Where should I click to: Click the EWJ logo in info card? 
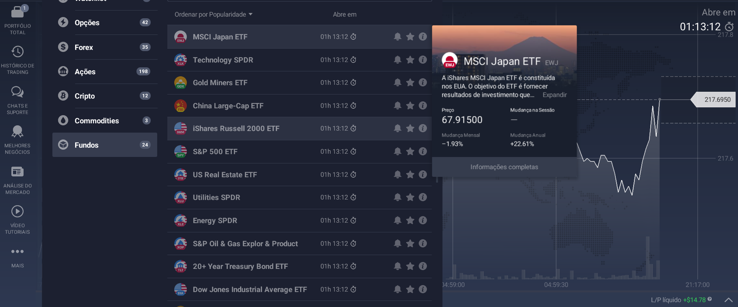[450, 60]
